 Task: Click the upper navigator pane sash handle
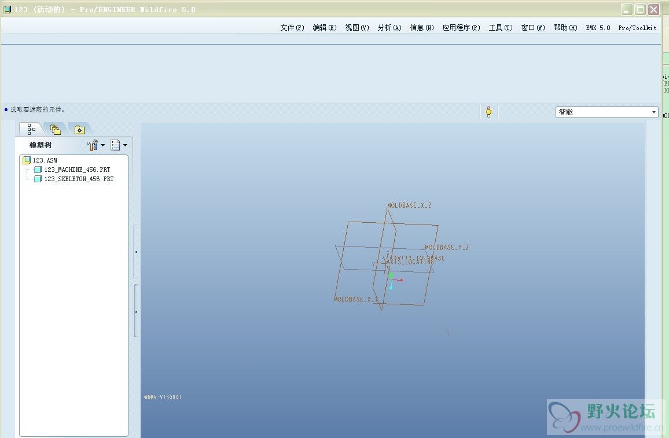click(x=136, y=252)
